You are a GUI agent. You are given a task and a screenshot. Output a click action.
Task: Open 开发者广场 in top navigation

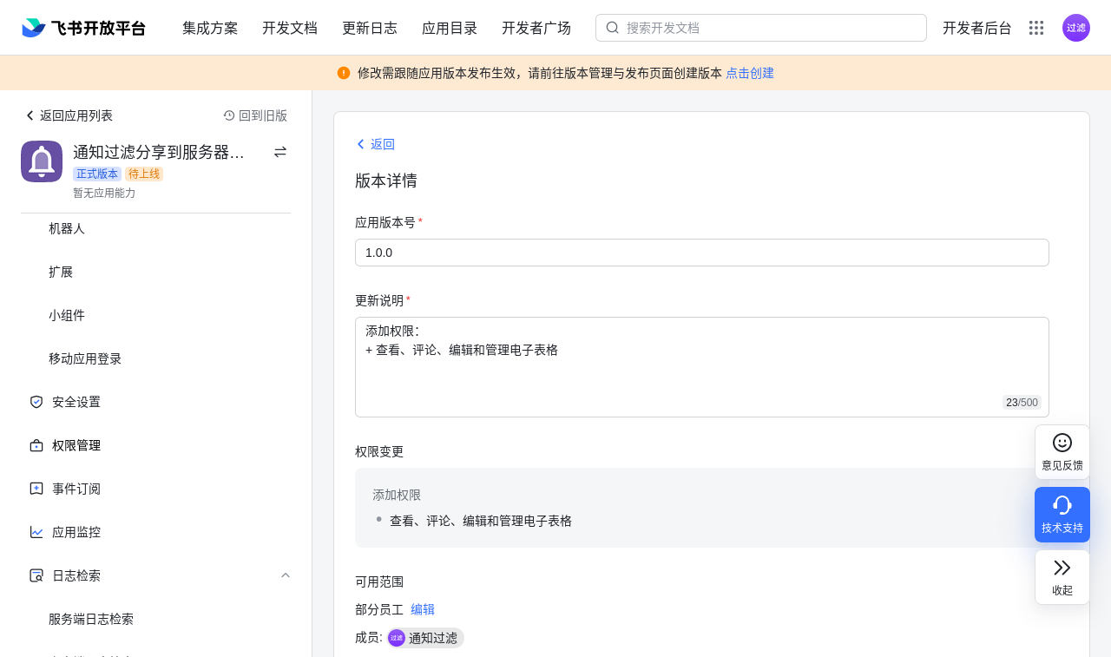point(536,28)
